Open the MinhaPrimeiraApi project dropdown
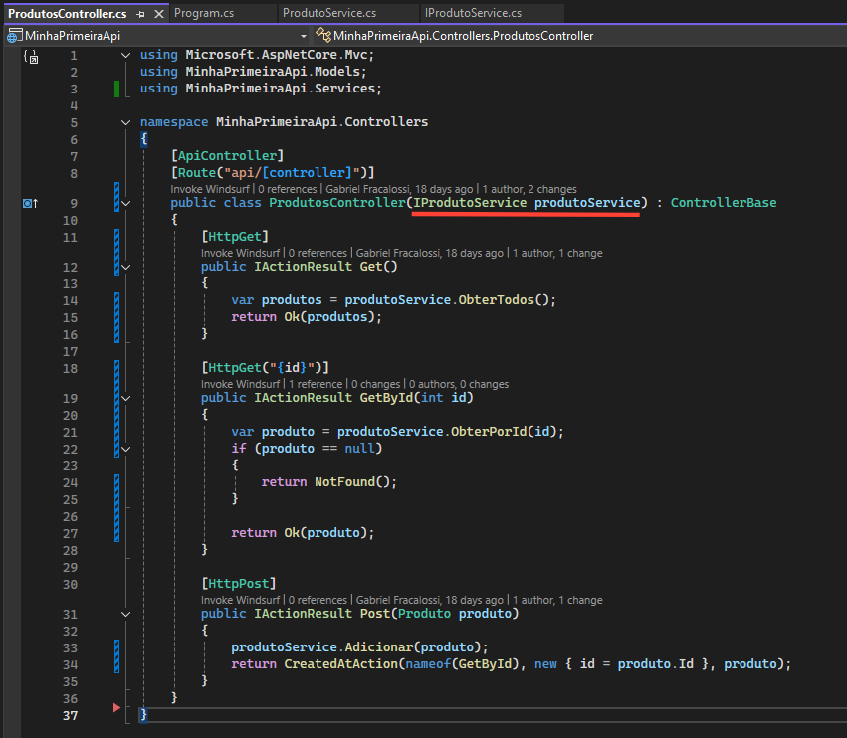The height and width of the screenshot is (738, 847). [303, 35]
